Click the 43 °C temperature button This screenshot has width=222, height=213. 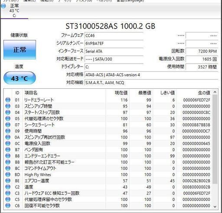pos(20,78)
